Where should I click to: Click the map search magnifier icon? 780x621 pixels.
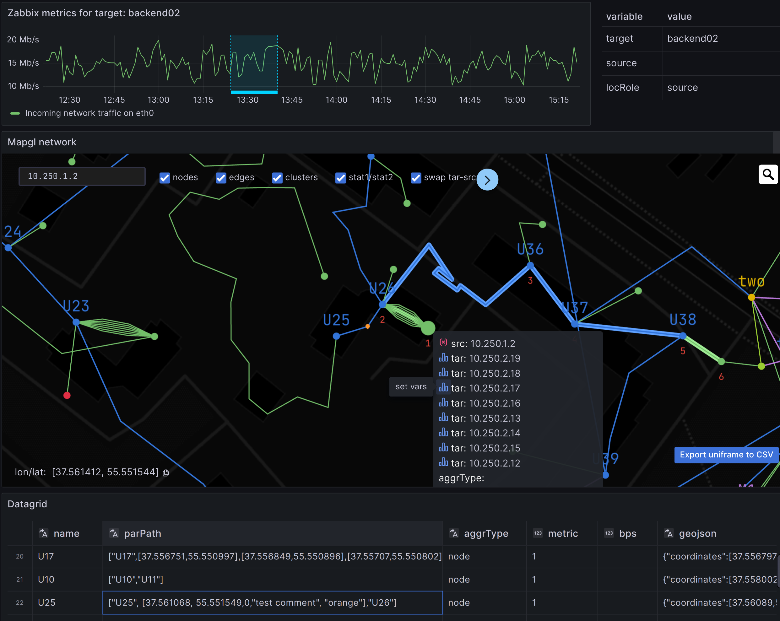pos(768,174)
